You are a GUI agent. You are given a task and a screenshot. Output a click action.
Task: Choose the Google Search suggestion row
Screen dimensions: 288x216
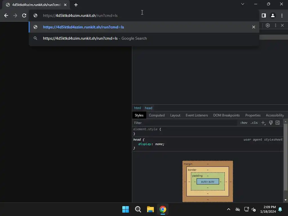tap(144, 38)
